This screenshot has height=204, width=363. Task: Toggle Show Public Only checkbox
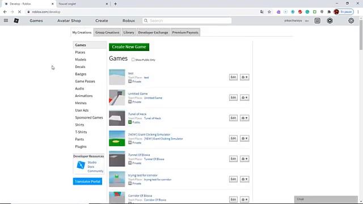[133, 59]
